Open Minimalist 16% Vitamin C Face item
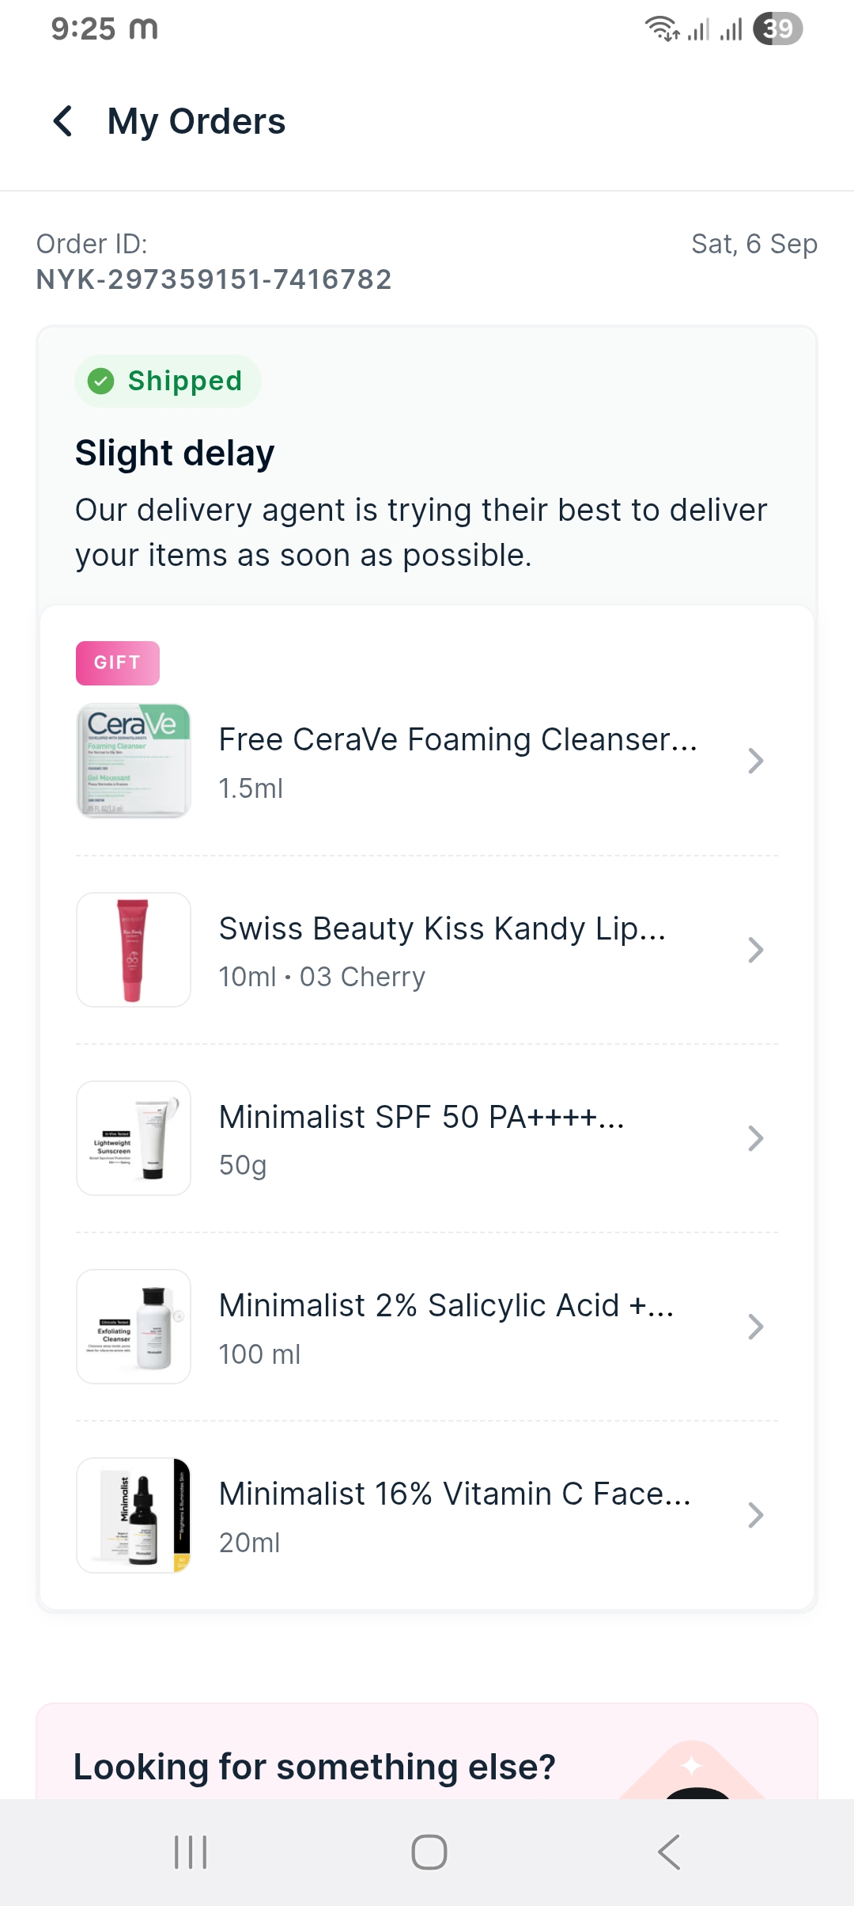Screen dimensions: 854x1906 click(x=455, y=1494)
